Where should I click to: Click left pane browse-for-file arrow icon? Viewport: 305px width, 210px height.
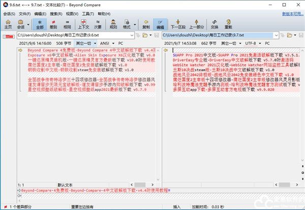point(138,35)
